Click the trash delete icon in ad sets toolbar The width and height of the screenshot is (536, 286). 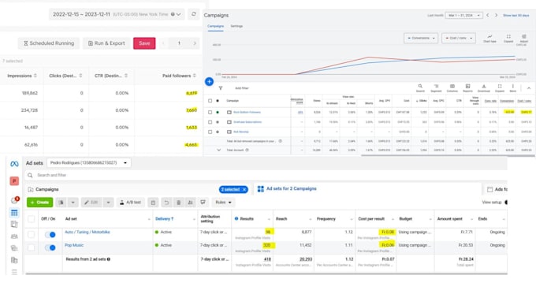(178, 202)
